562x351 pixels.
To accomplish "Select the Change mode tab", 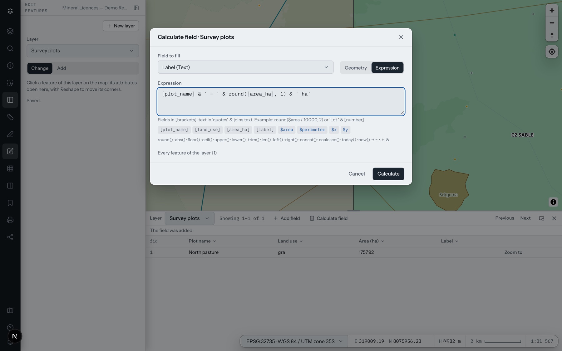I will tap(40, 68).
